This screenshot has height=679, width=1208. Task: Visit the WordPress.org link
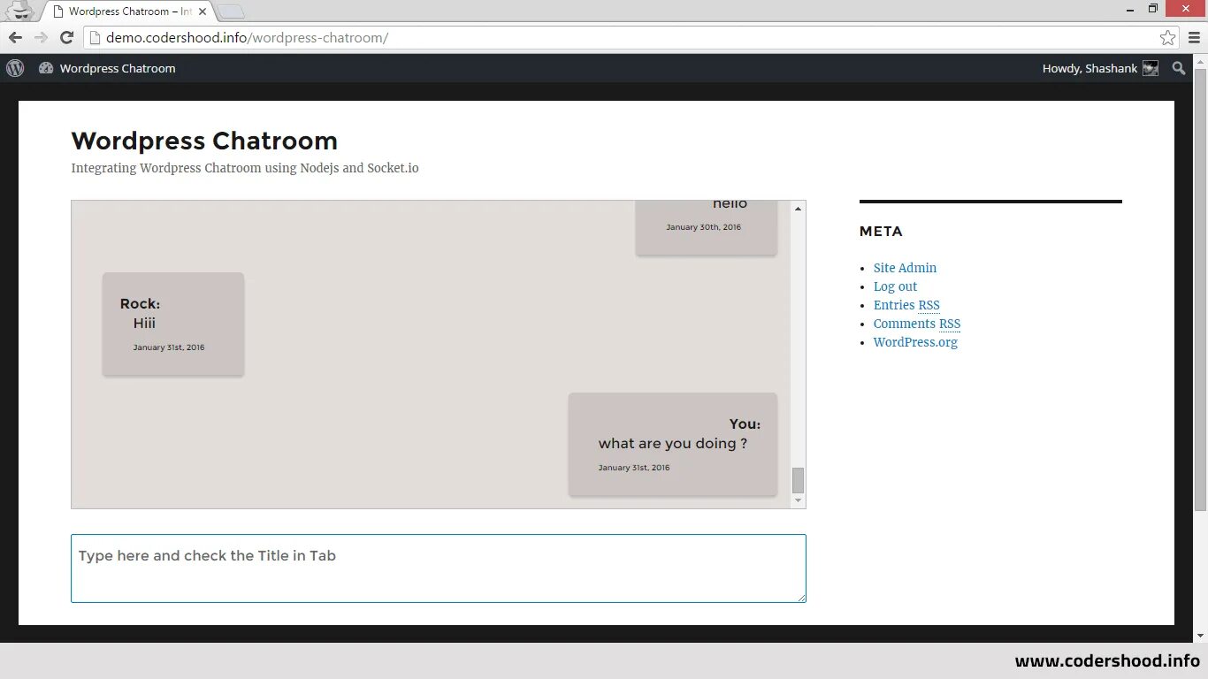point(915,342)
